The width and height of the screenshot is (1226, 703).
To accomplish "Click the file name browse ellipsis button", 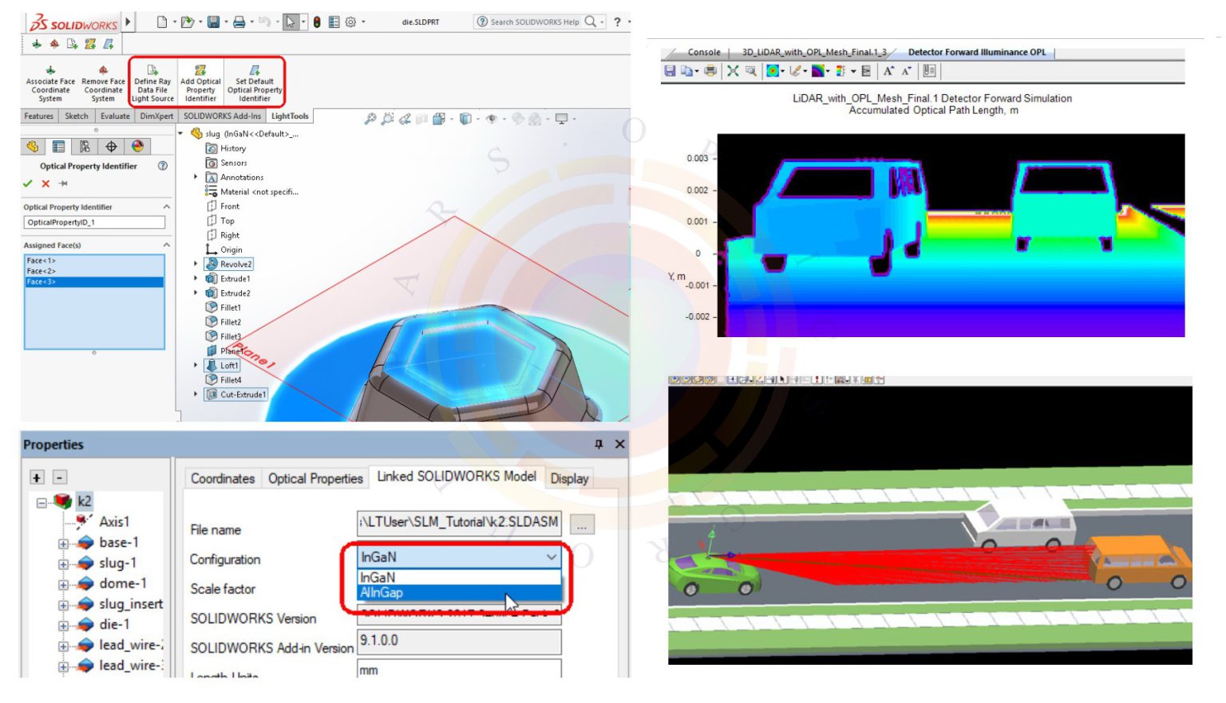I will click(582, 525).
